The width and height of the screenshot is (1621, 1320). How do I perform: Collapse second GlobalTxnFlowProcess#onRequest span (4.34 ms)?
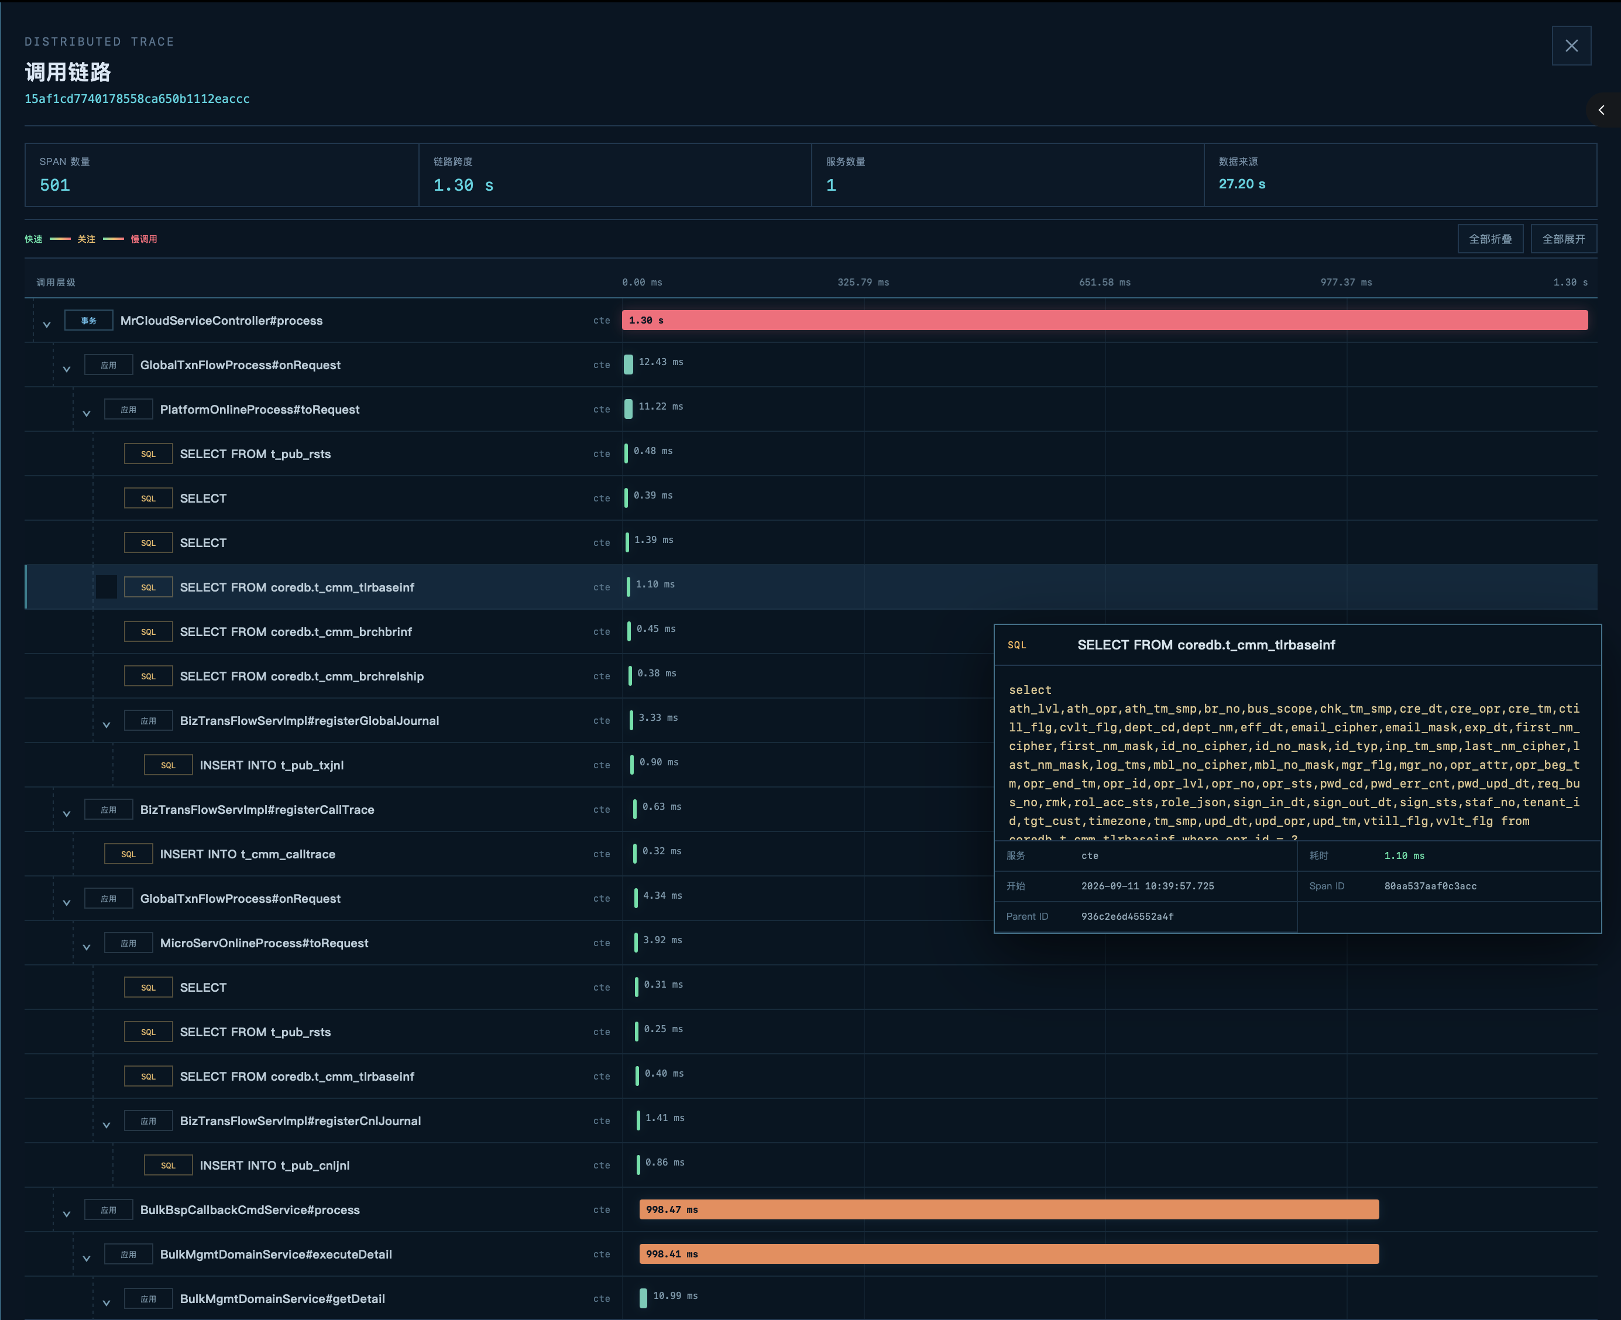[x=67, y=903]
